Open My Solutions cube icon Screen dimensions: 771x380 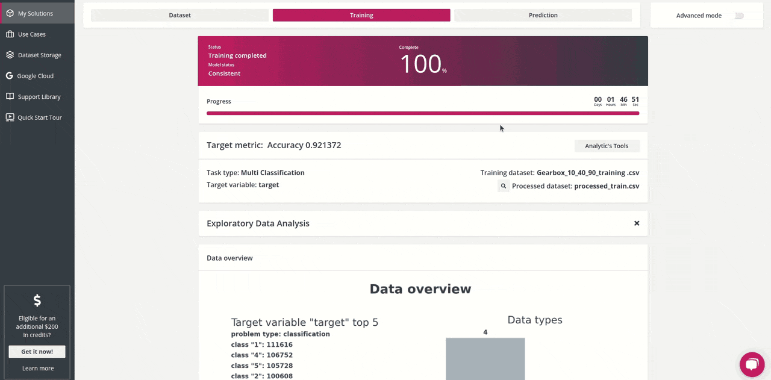[x=10, y=13]
